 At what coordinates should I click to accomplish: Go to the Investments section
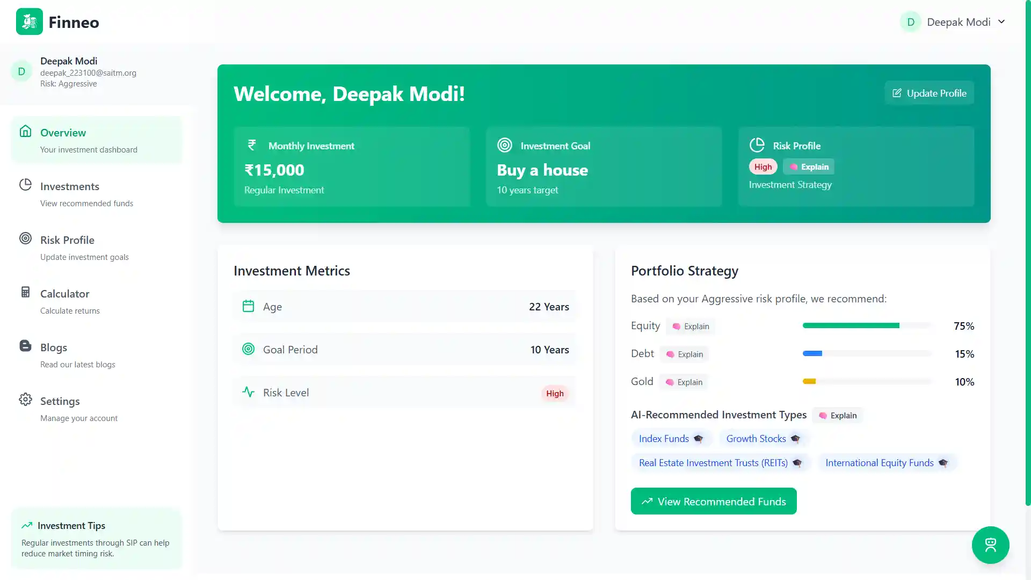point(97,194)
